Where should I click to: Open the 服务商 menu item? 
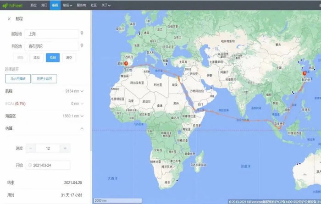[81, 5]
